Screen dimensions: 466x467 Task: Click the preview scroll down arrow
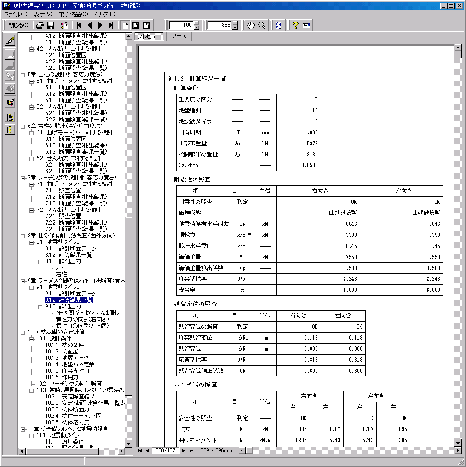coord(458,443)
